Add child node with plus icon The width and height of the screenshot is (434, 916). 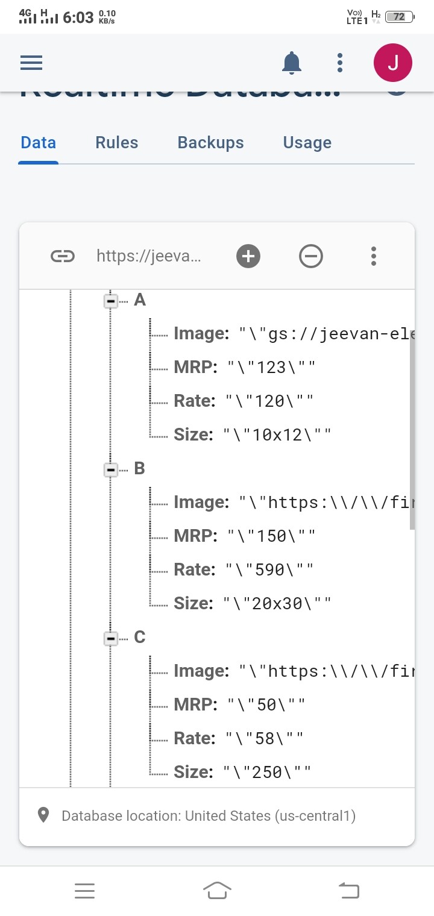click(248, 257)
